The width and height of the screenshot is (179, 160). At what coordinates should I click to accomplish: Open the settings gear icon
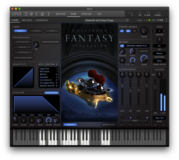pos(31,14)
